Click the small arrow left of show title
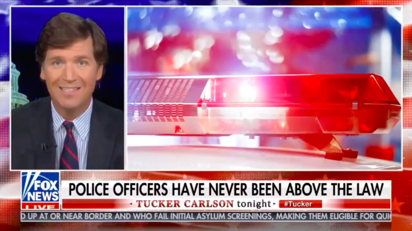The image size is (412, 231). [131, 204]
